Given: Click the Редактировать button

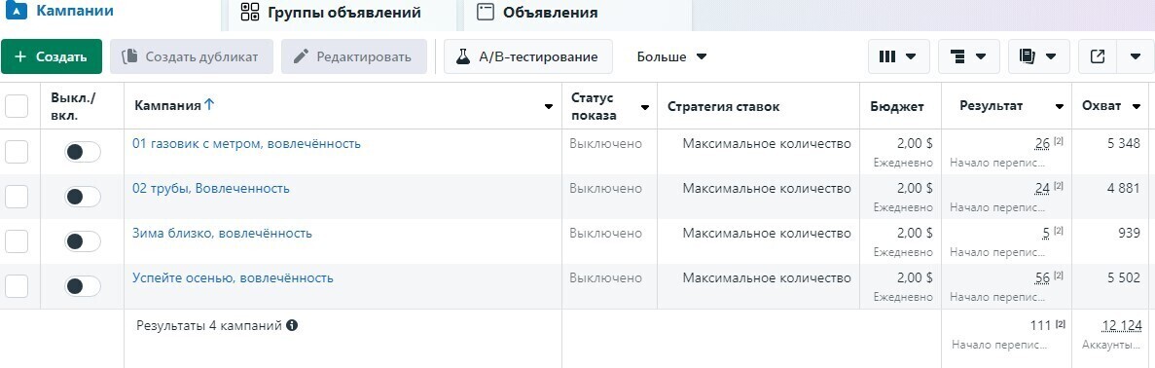Looking at the screenshot, I should (x=353, y=56).
